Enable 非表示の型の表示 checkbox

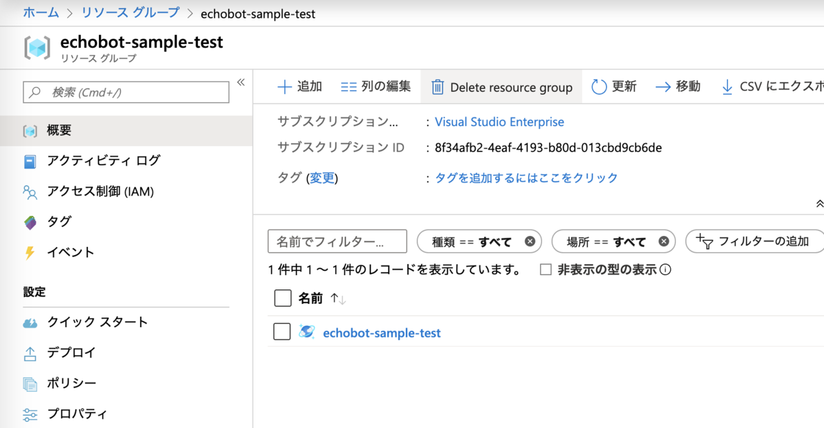(x=546, y=270)
